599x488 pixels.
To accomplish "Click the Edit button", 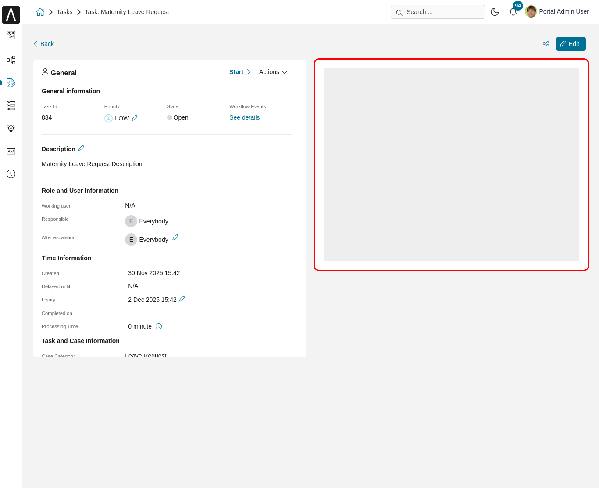I will [570, 44].
